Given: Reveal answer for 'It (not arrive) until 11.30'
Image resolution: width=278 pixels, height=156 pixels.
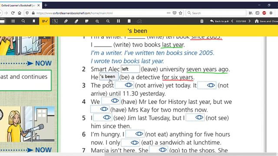Looking at the screenshot, I should [207, 85].
